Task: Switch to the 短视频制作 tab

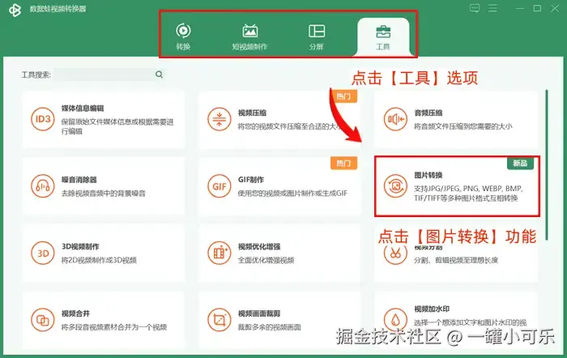Action: 249,37
